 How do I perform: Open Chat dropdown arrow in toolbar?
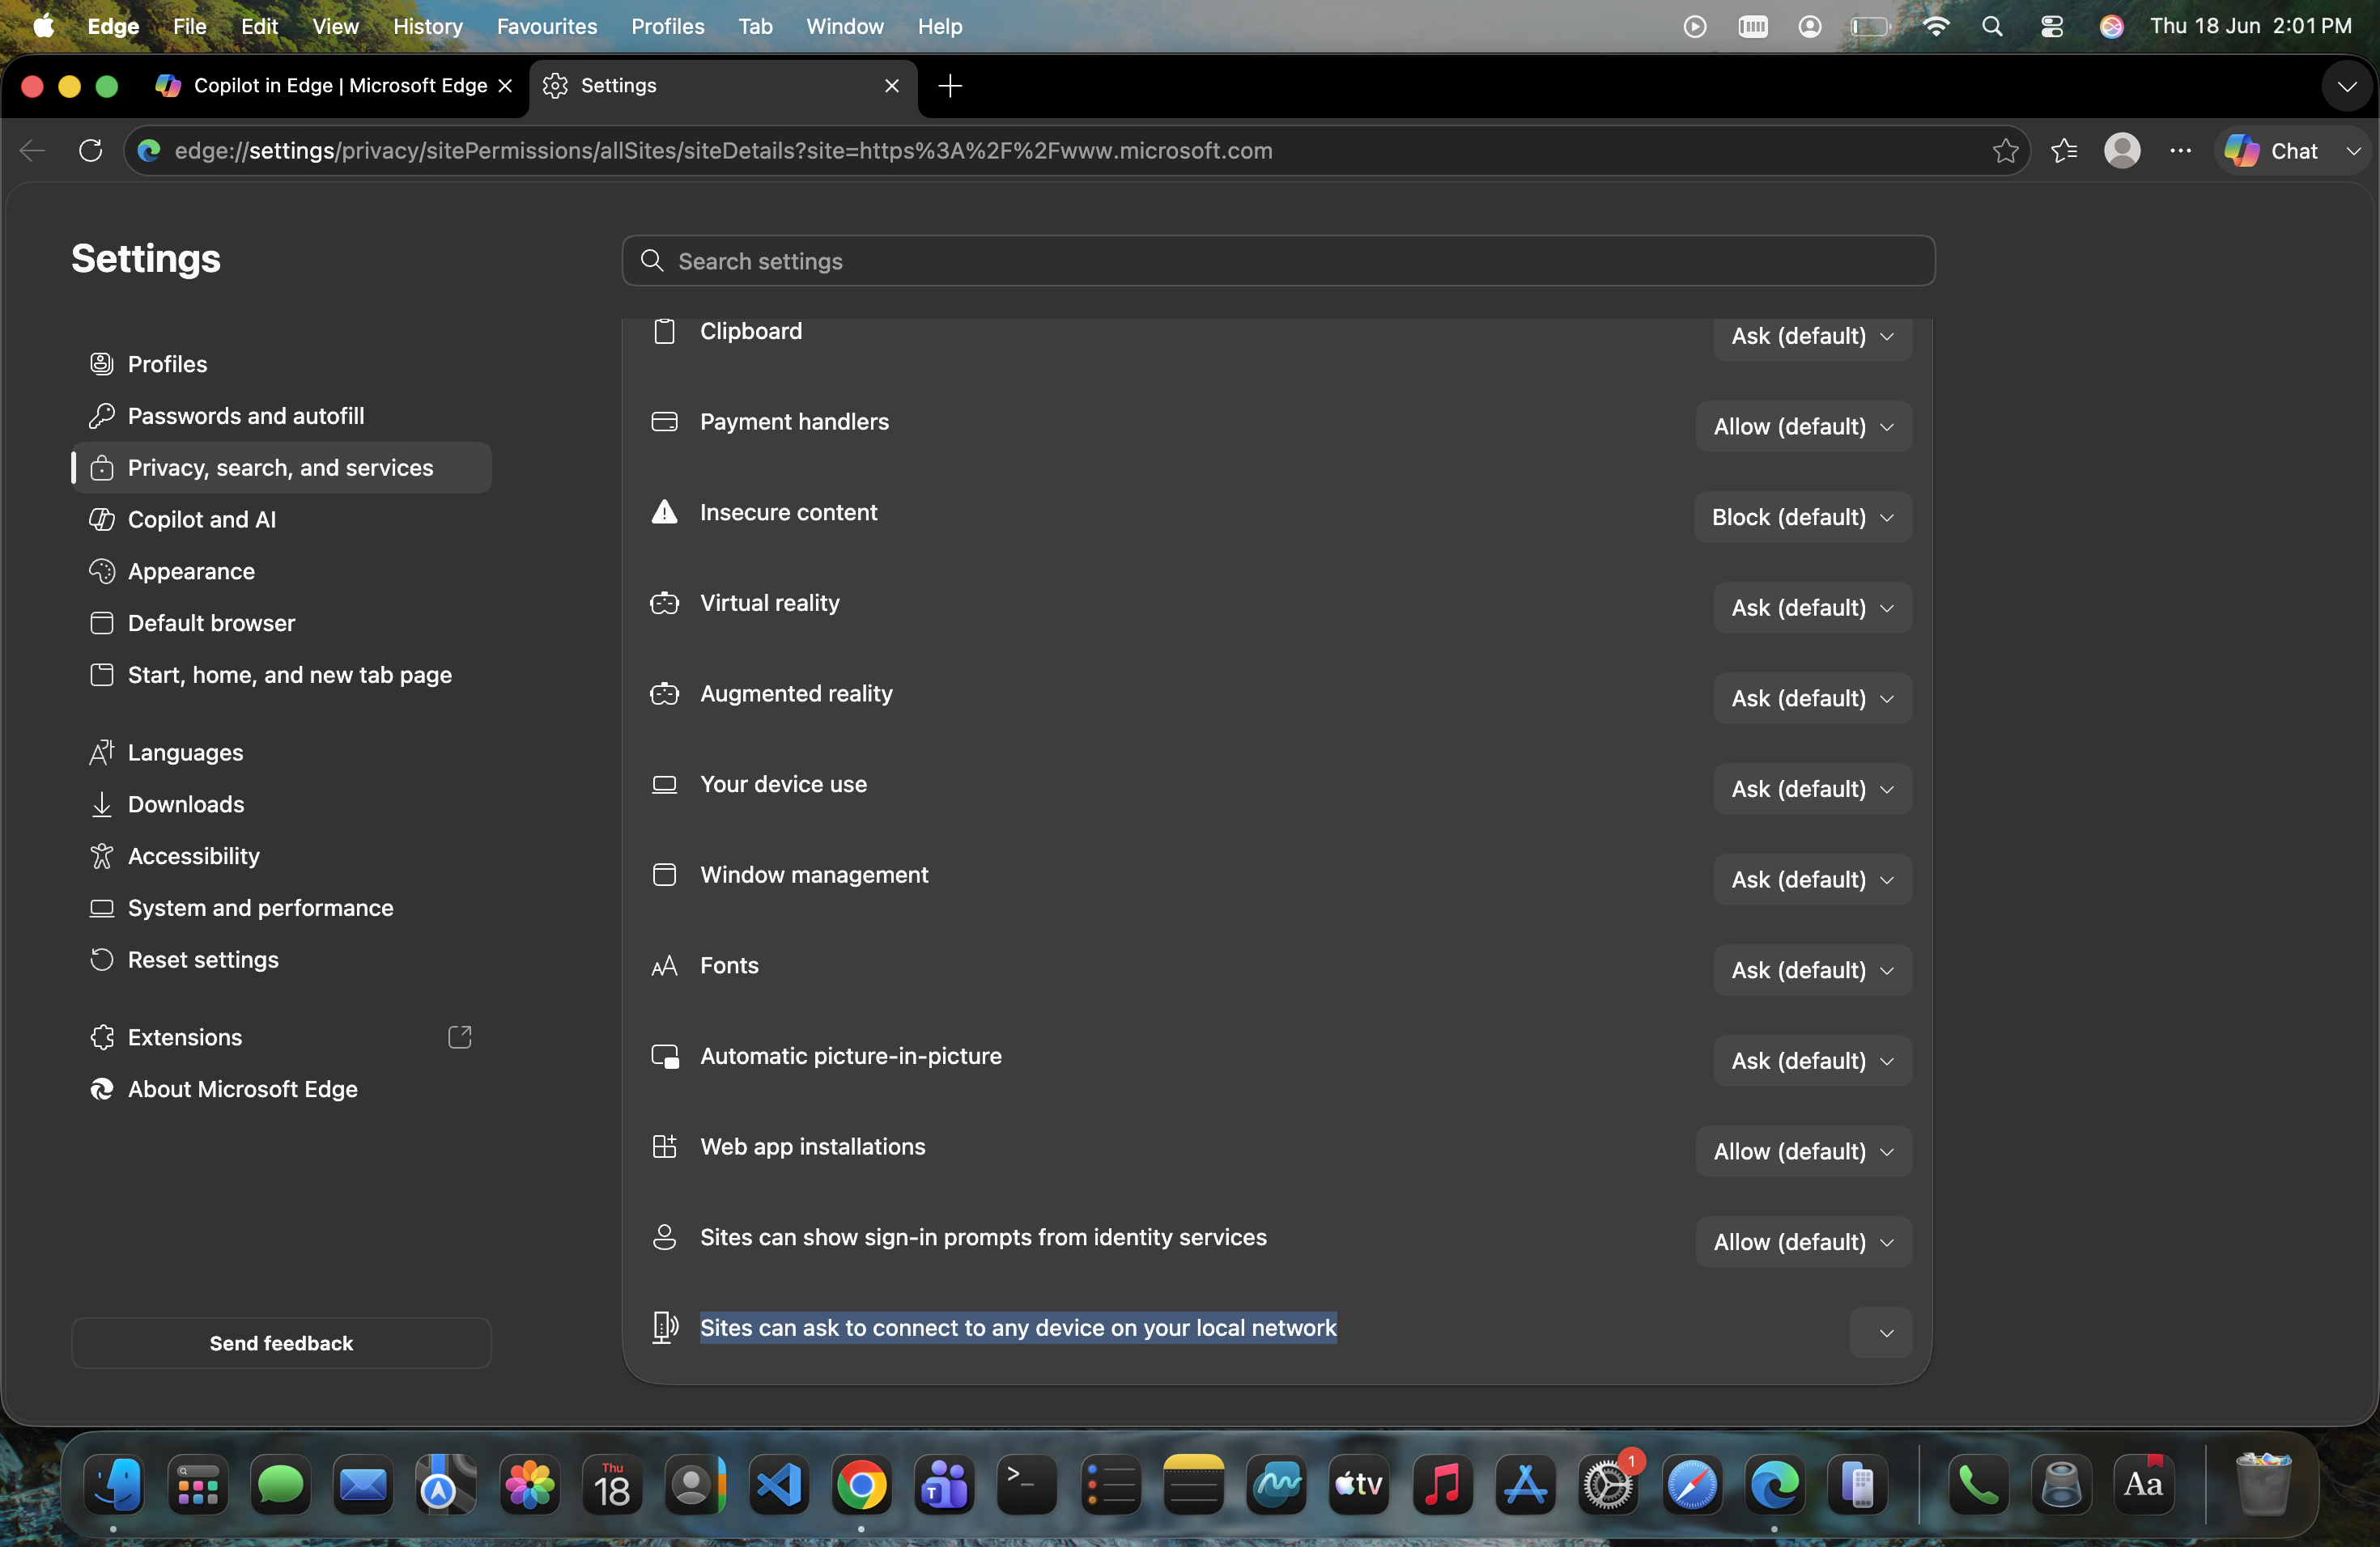[x=2353, y=151]
